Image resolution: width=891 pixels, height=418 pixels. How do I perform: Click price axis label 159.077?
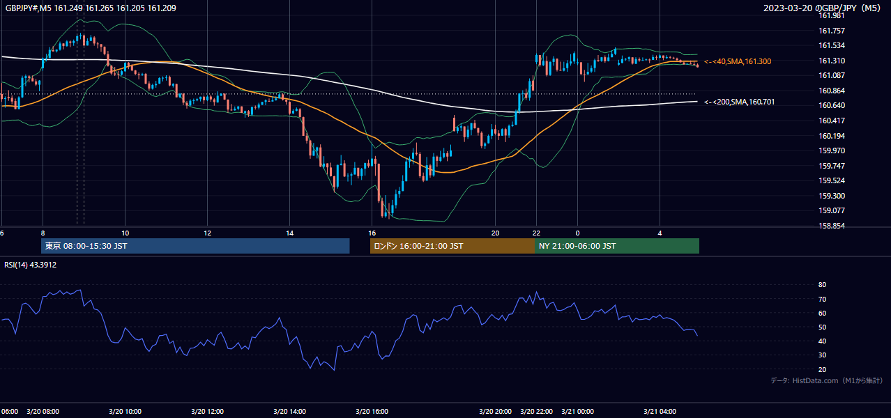tap(831, 210)
